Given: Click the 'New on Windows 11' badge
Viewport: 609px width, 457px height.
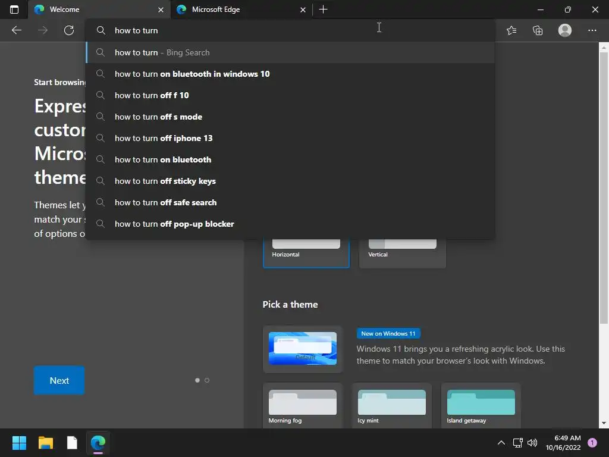Looking at the screenshot, I should click(388, 333).
